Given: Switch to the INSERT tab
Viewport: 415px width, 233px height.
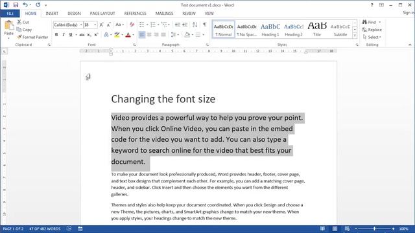Looking at the screenshot, I should pyautogui.click(x=52, y=14).
